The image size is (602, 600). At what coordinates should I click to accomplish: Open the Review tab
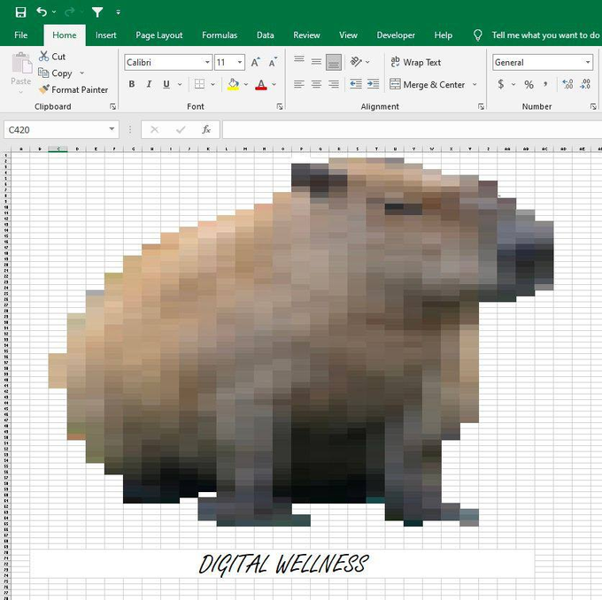pyautogui.click(x=306, y=35)
